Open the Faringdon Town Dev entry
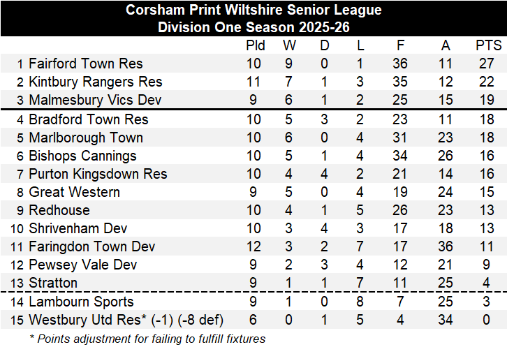507x347 pixels. click(x=91, y=246)
